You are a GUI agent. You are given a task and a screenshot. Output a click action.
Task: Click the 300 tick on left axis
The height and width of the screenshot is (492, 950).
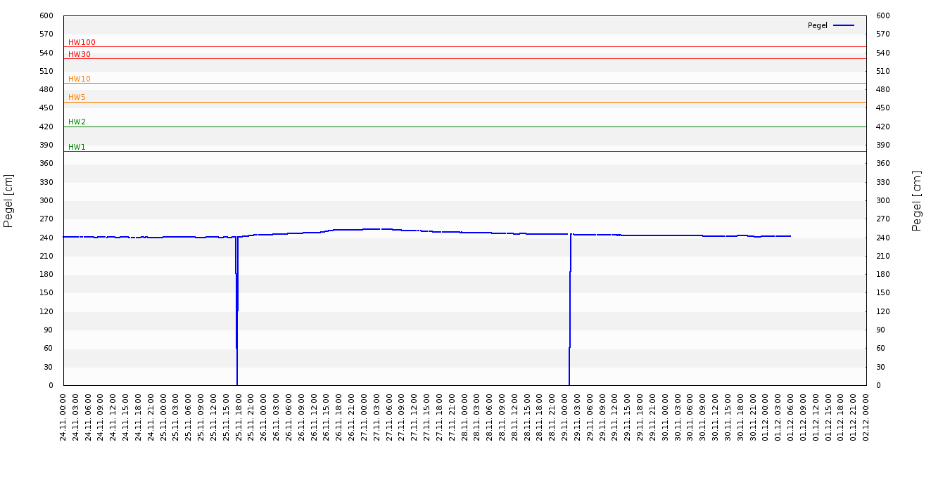click(x=46, y=200)
